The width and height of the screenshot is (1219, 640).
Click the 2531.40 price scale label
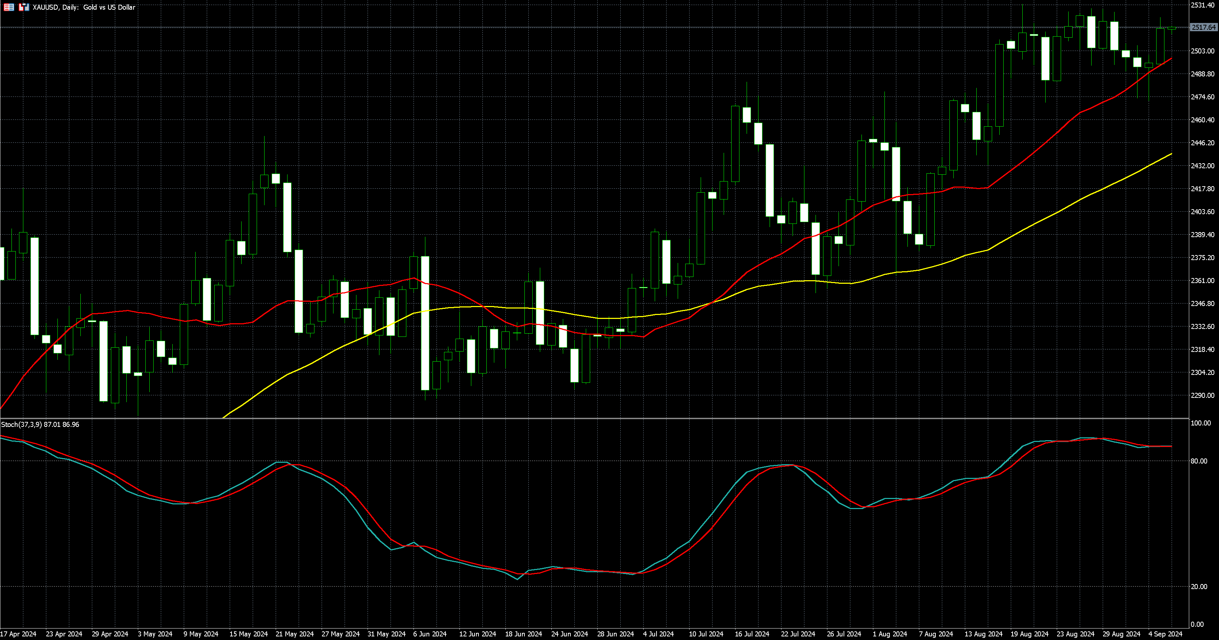coord(1202,5)
